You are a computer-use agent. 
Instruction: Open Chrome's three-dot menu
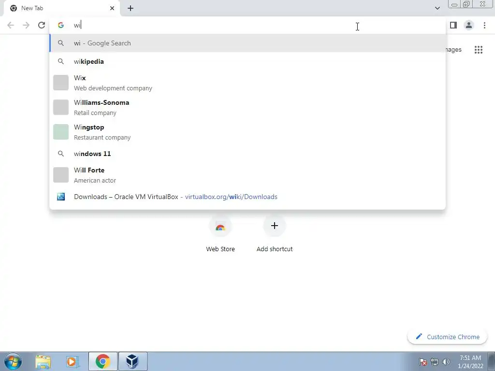(x=484, y=25)
